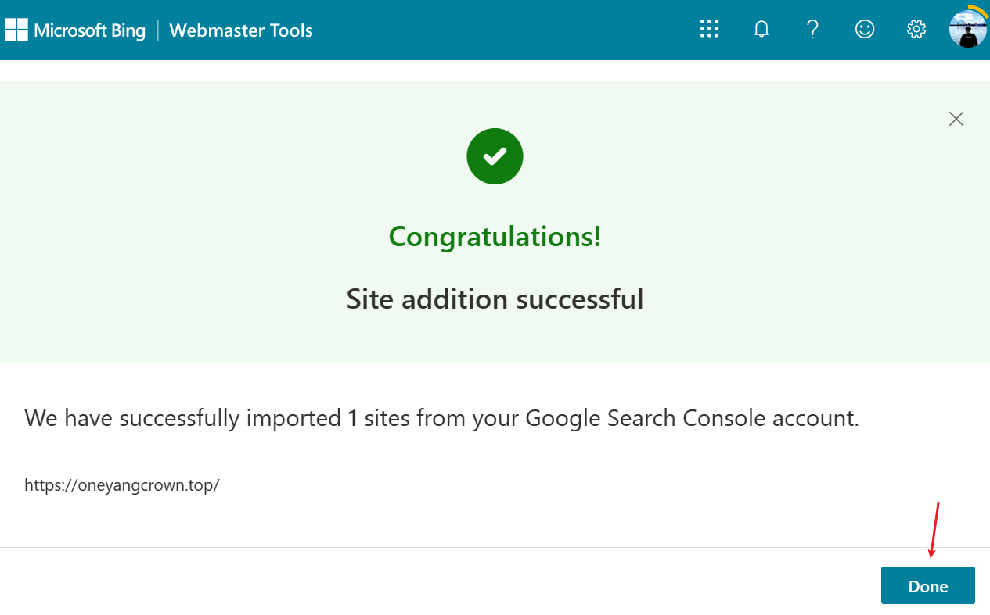Image resolution: width=990 pixels, height=615 pixels.
Task: Click the Microsoft Bing brand text
Action: pyautogui.click(x=89, y=30)
